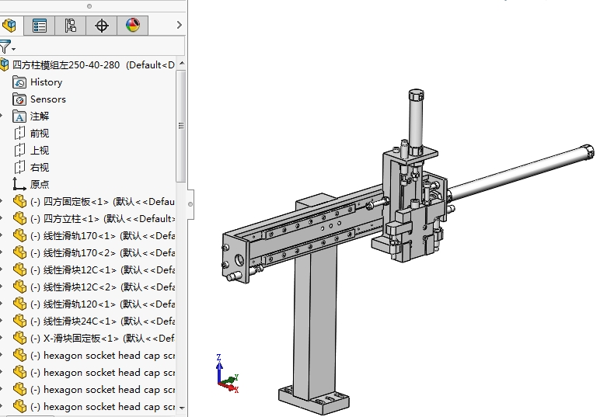Click the part icon of 线性滑轨170<1>
Screen dimensions: 600x417
20,236
